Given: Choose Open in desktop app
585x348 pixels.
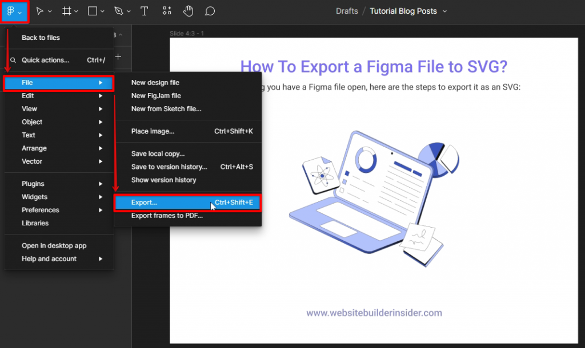Looking at the screenshot, I should click(x=59, y=245).
